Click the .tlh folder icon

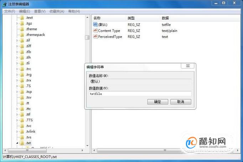pyautogui.click(x=22, y=57)
